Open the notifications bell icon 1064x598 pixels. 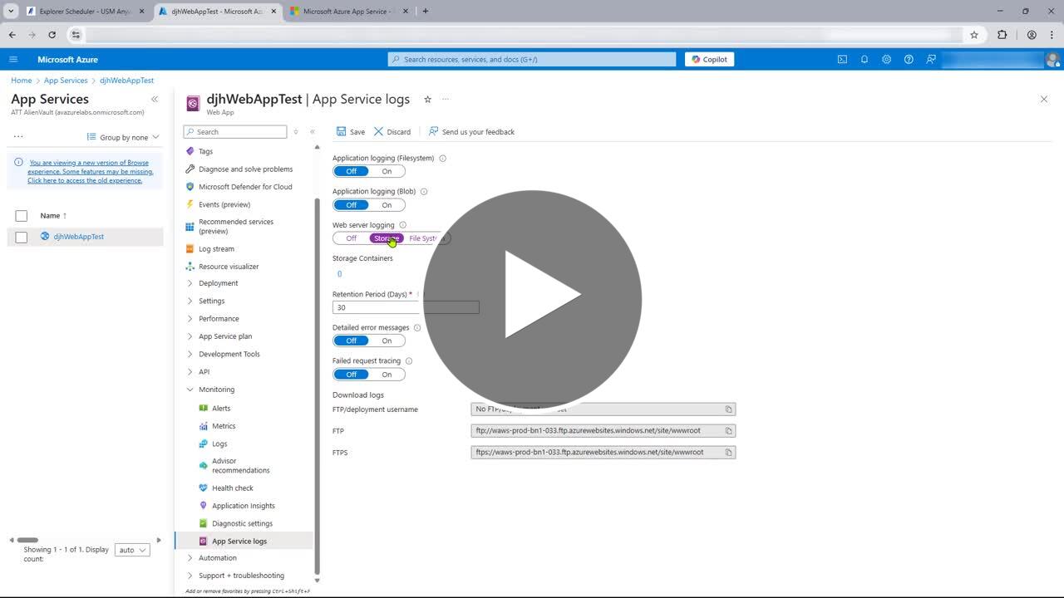864,60
